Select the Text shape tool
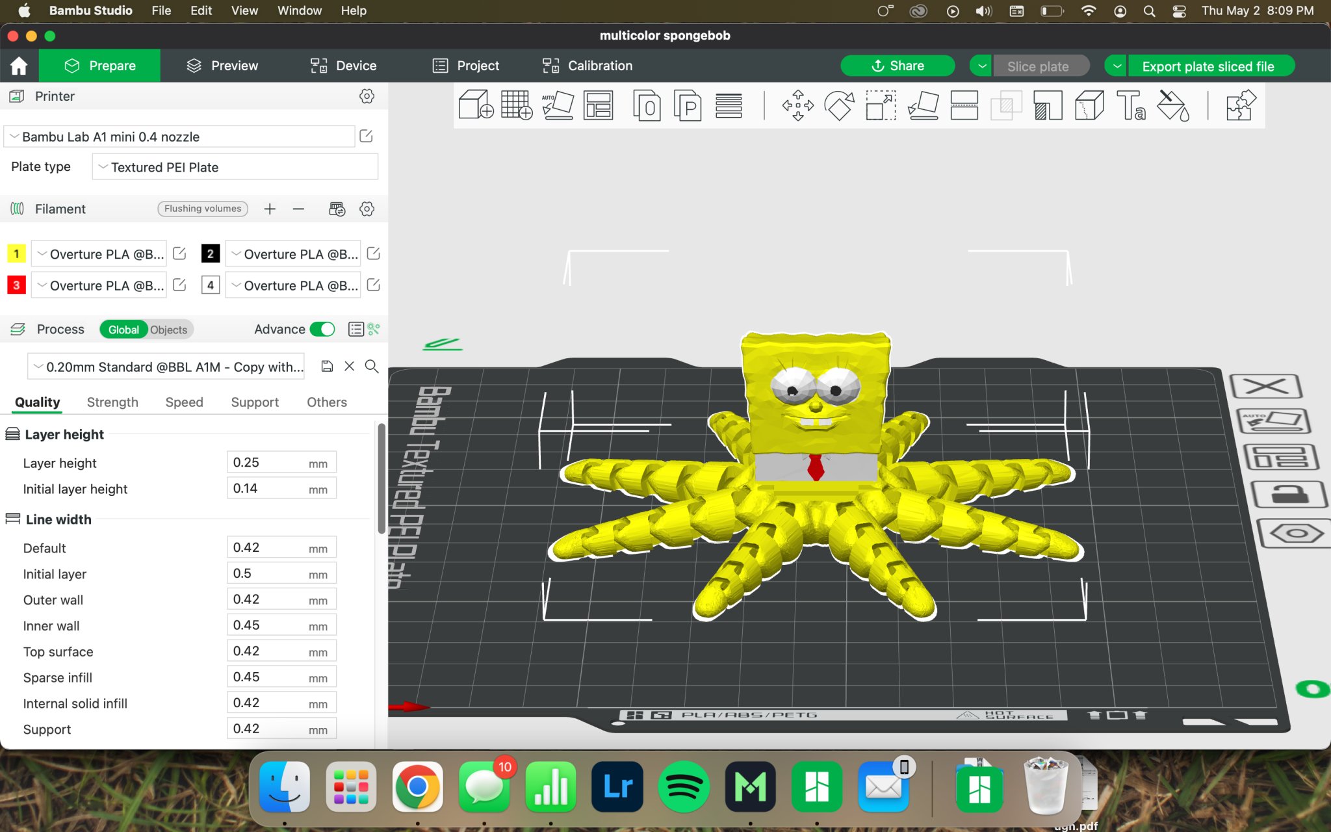1331x832 pixels. click(x=1131, y=105)
